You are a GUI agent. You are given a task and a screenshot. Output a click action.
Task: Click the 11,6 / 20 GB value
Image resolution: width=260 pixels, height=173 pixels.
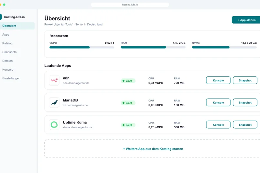point(249,43)
